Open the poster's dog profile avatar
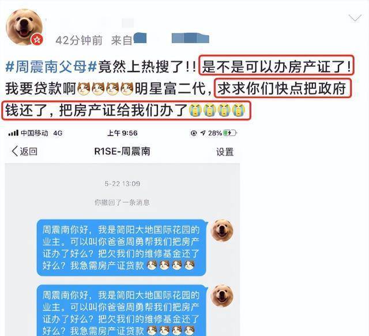 coord(24,27)
